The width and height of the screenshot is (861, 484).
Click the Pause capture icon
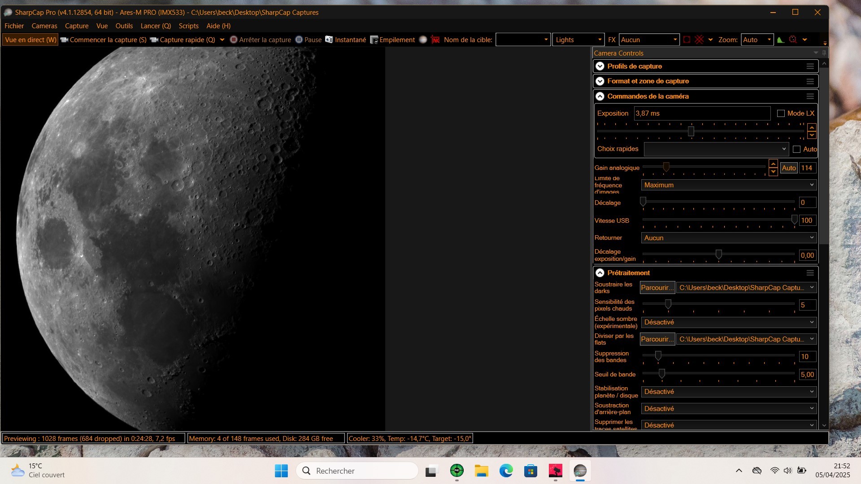point(299,40)
